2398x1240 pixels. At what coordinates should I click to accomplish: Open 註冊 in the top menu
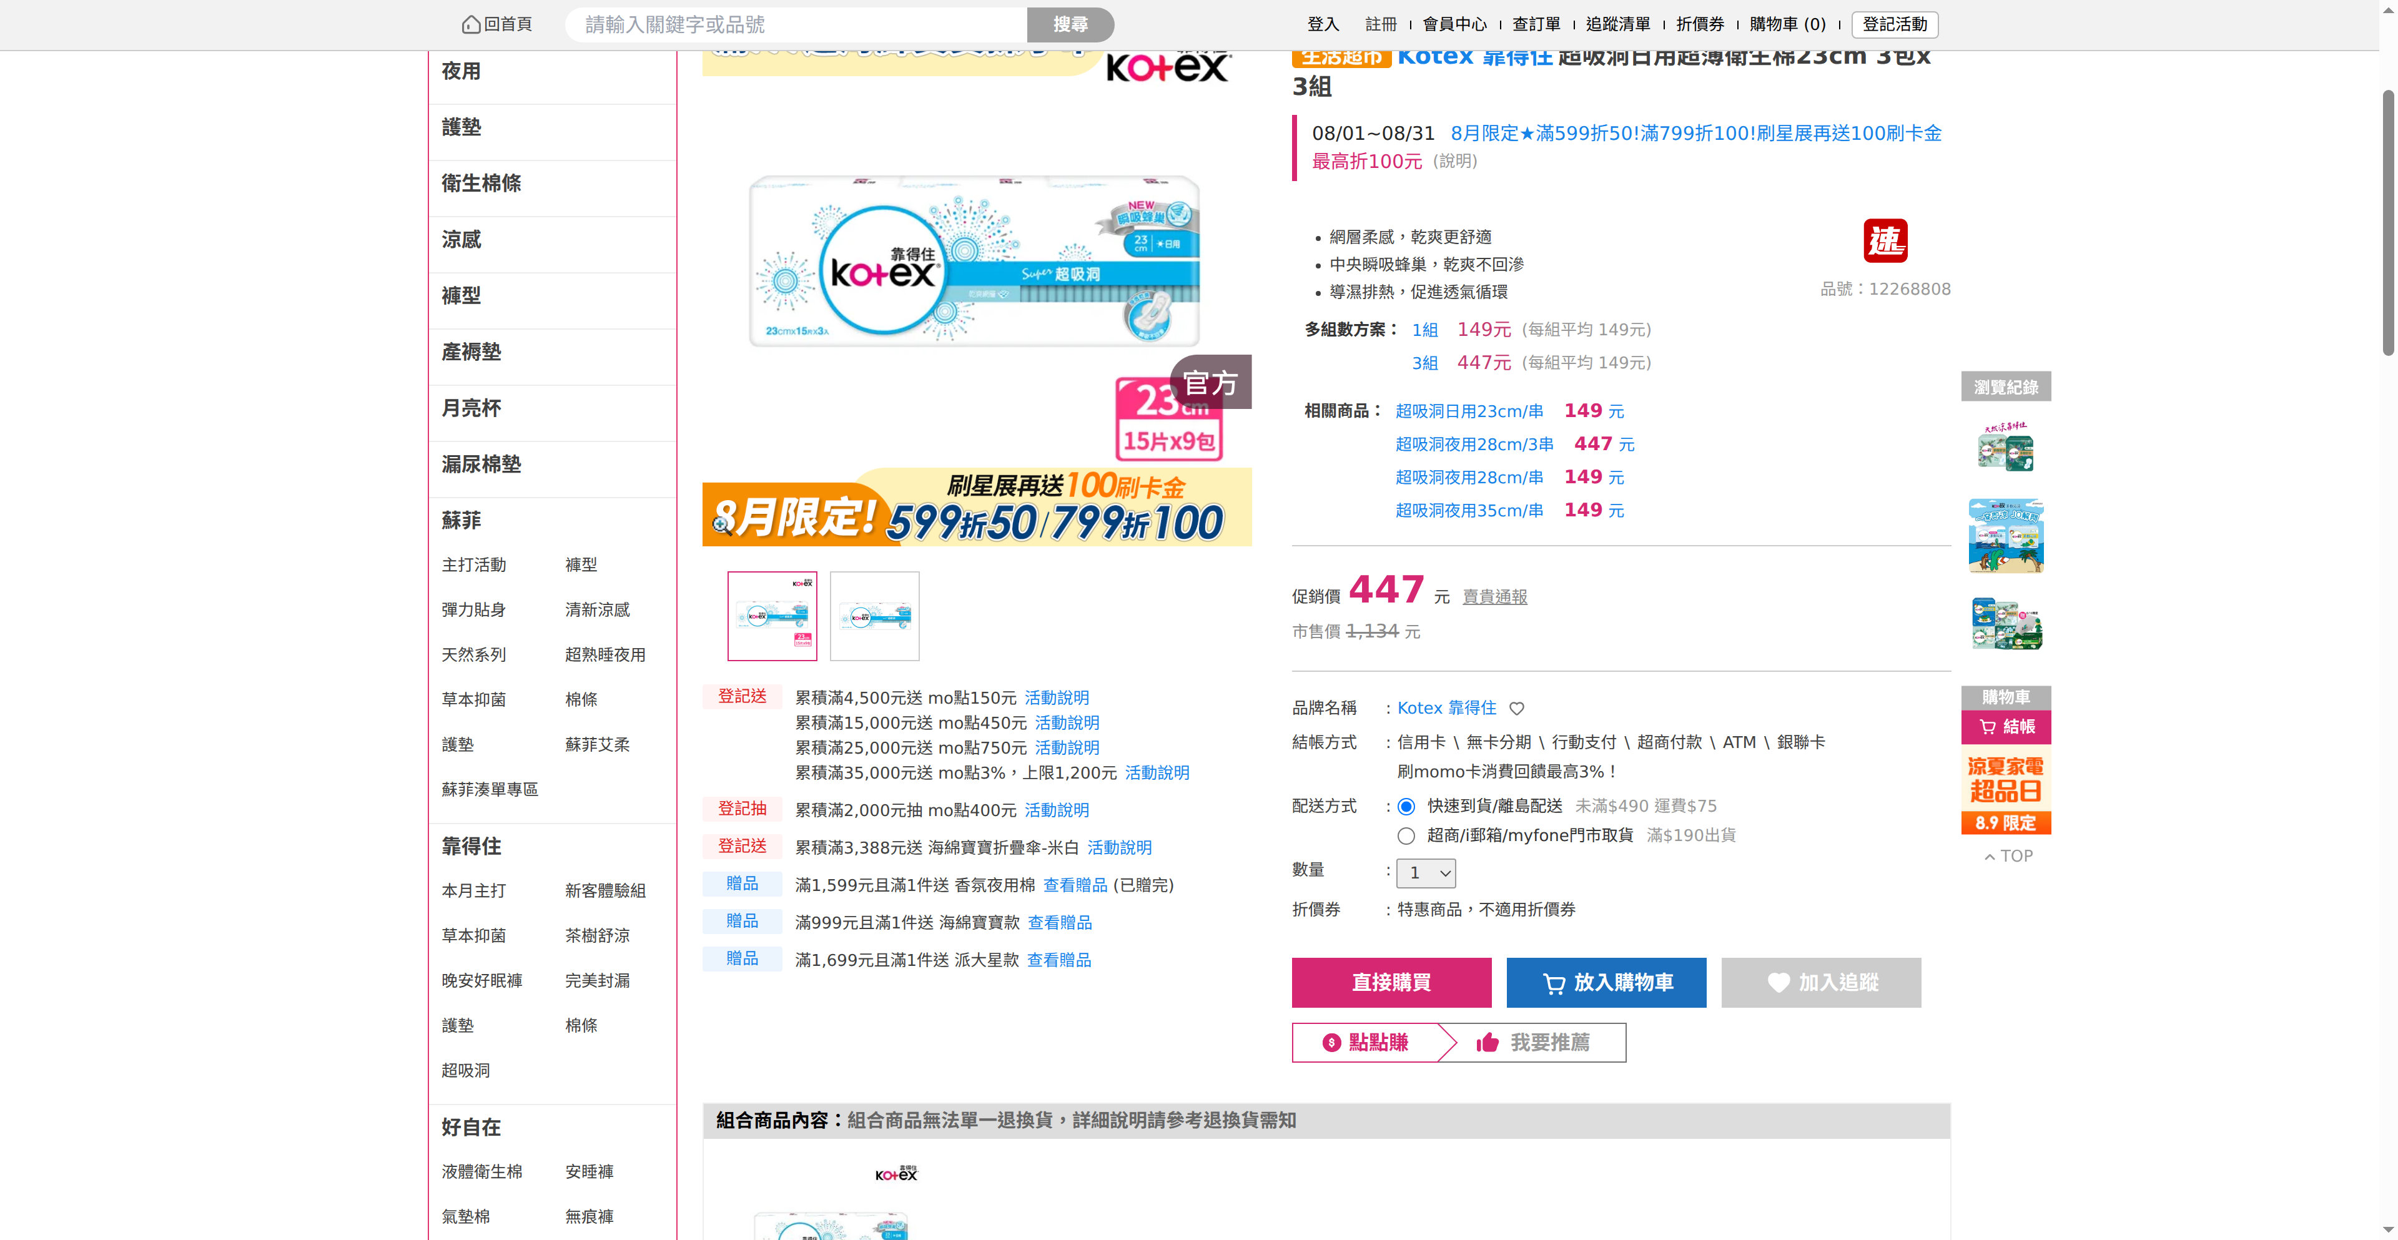coord(1381,24)
